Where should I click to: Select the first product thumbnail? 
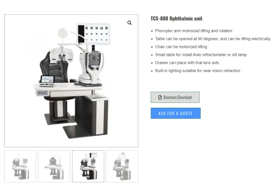pyautogui.click(x=20, y=166)
